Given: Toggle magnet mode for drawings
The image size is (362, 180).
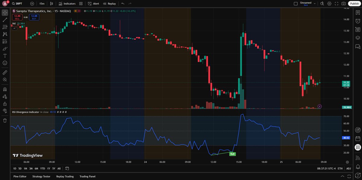Looking at the screenshot, I should pos(5,89).
